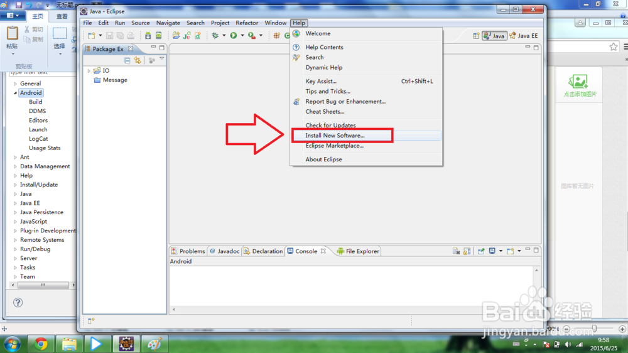Click the New JUnit test icon

click(x=187, y=36)
